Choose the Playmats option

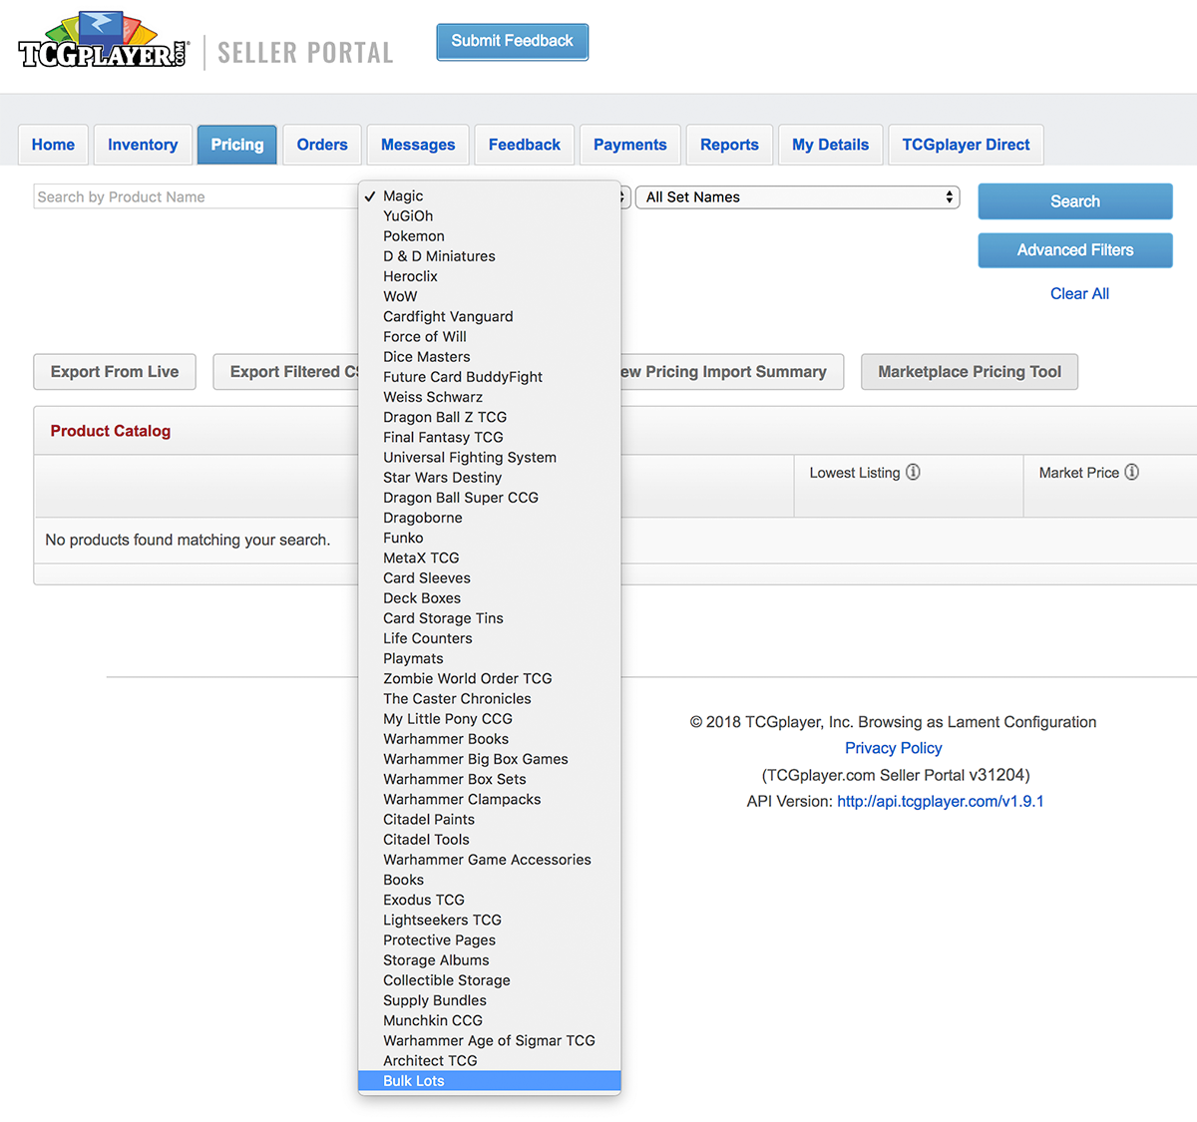point(490,658)
